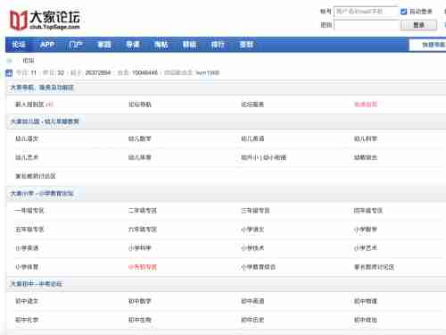Open the 初中数学 forum
This screenshot has height=335, width=446.
[x=140, y=301]
